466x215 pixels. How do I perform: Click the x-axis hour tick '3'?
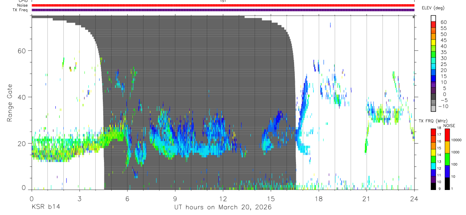point(79,199)
